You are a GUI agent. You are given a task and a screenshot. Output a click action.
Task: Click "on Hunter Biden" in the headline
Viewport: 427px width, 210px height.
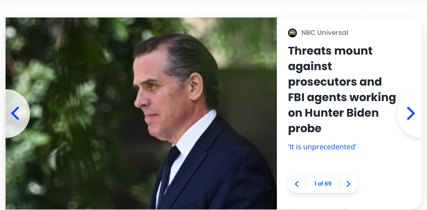click(x=333, y=113)
